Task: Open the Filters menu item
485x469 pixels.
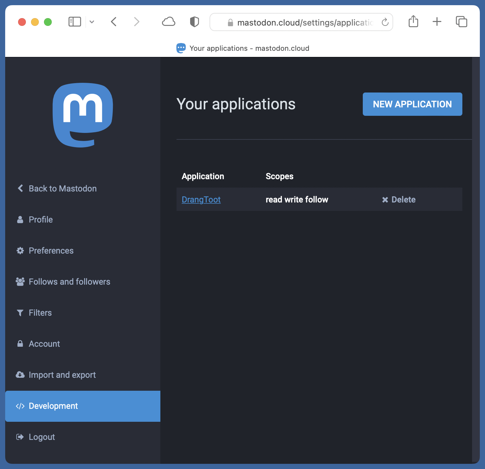Action: click(x=83, y=313)
